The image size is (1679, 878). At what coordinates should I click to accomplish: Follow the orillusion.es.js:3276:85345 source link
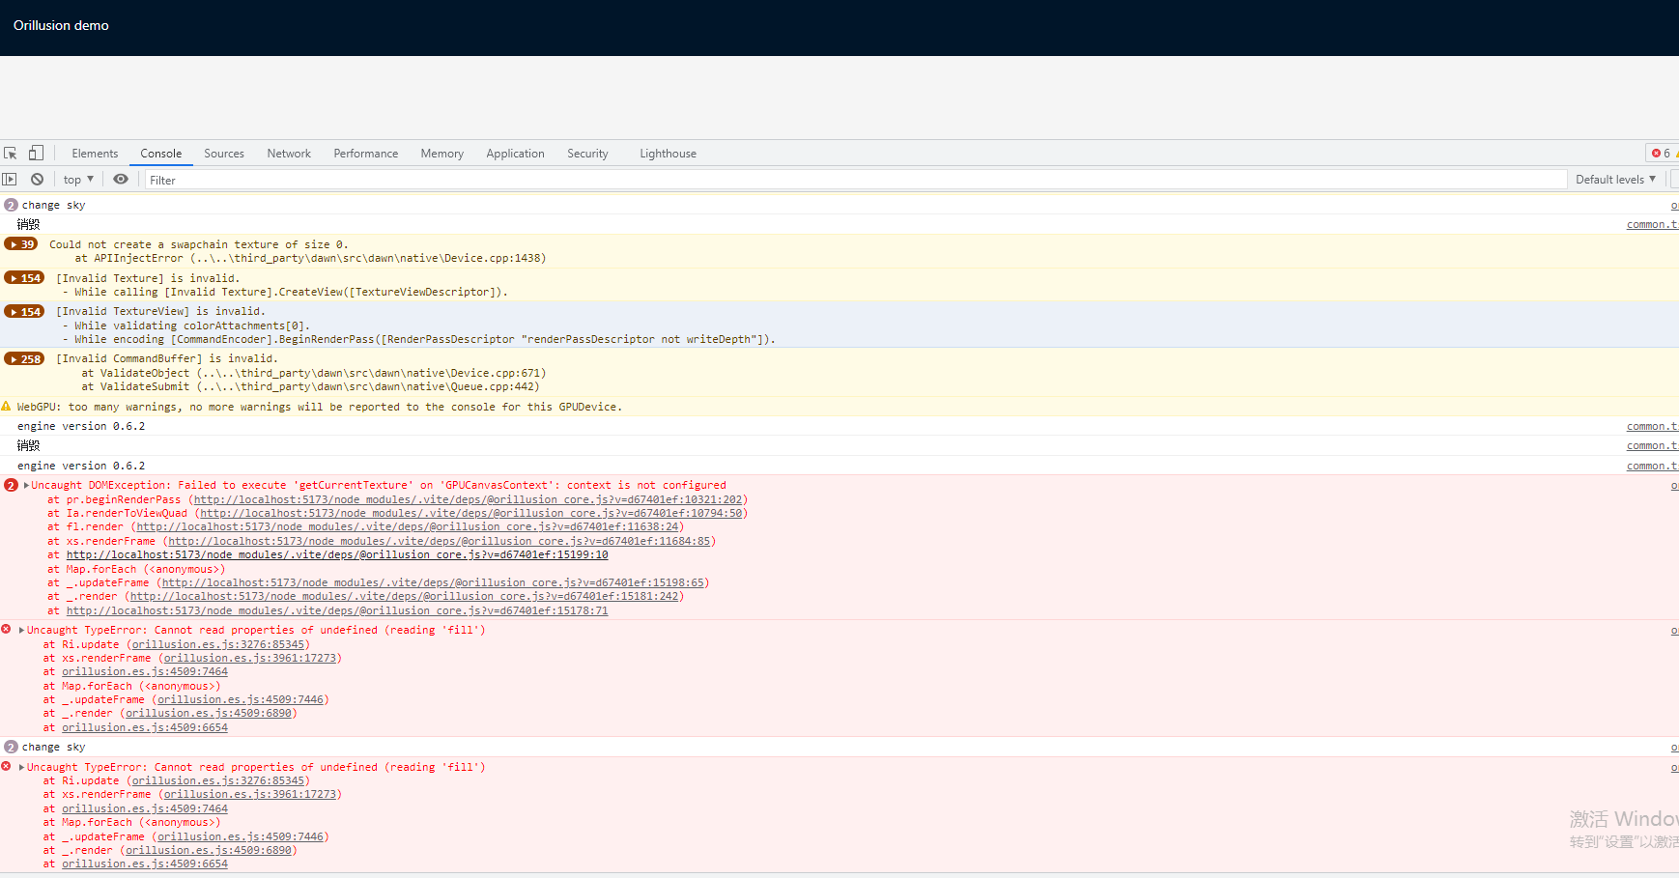(217, 644)
